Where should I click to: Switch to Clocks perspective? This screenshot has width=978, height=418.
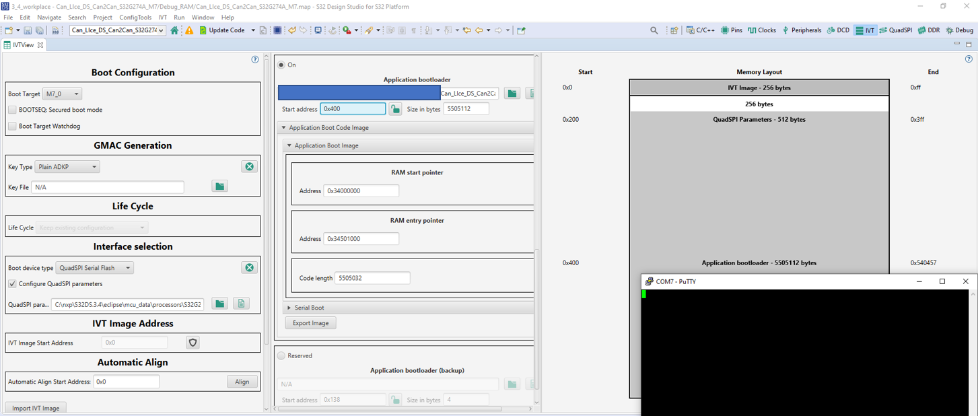(762, 30)
